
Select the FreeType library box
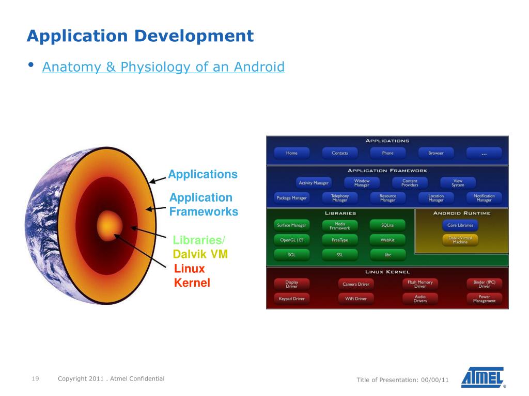pyautogui.click(x=340, y=240)
